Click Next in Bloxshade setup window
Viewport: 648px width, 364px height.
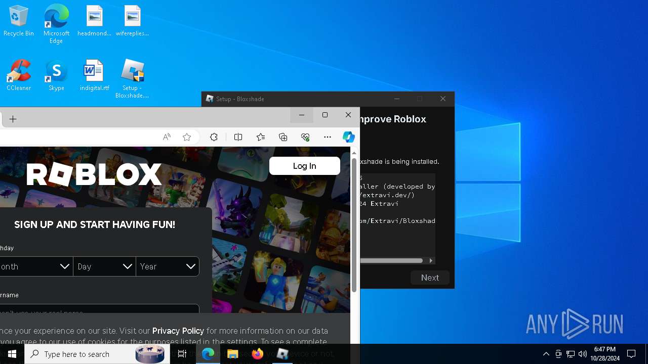tap(430, 278)
